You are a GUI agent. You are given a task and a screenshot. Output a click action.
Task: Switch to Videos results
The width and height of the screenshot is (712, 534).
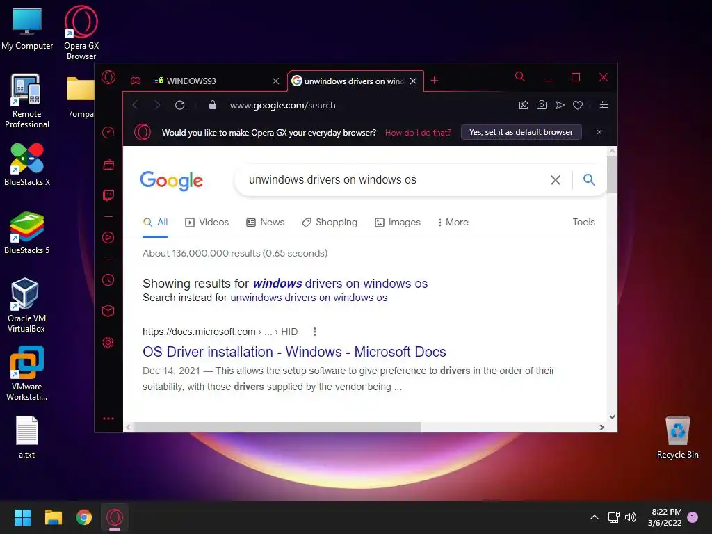(x=207, y=222)
